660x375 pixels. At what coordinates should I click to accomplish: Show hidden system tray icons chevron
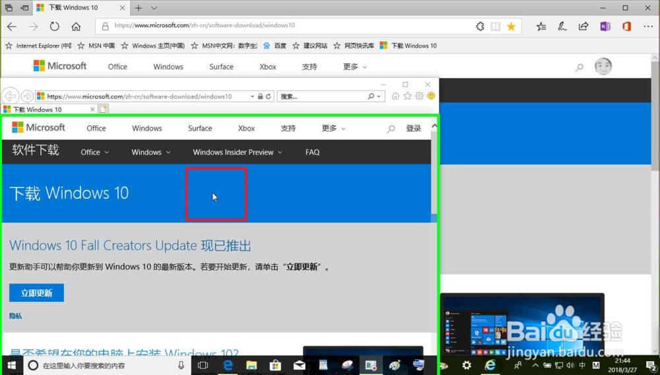pyautogui.click(x=535, y=365)
